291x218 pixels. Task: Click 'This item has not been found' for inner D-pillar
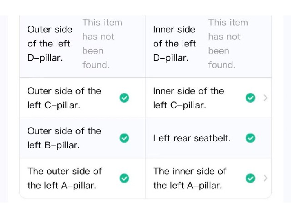228,44
